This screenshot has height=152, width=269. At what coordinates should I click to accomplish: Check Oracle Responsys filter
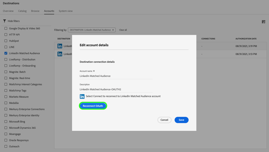point(6,140)
